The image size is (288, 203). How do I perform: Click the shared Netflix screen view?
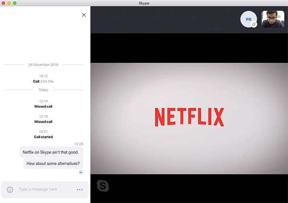(189, 117)
